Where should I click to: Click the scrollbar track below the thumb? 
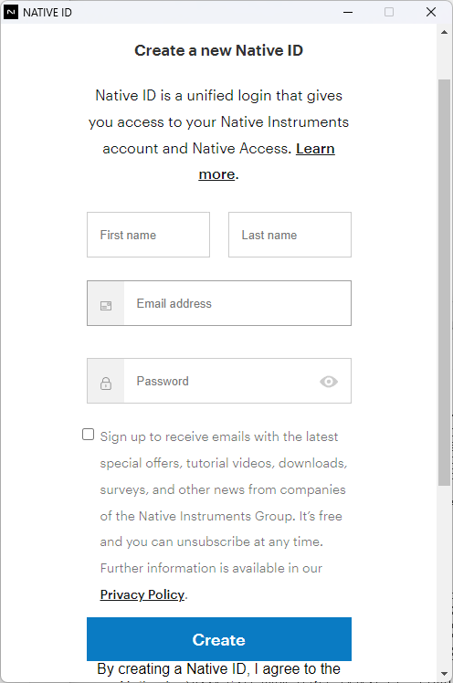[444, 576]
